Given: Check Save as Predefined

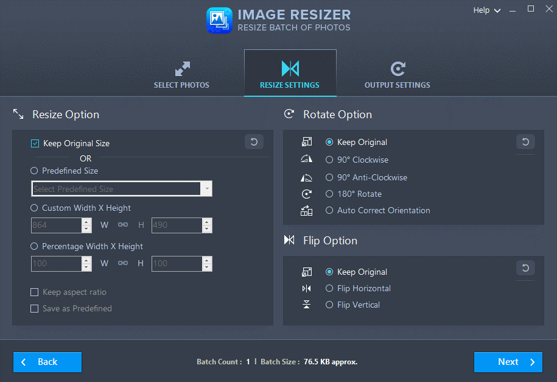Looking at the screenshot, I should point(35,308).
